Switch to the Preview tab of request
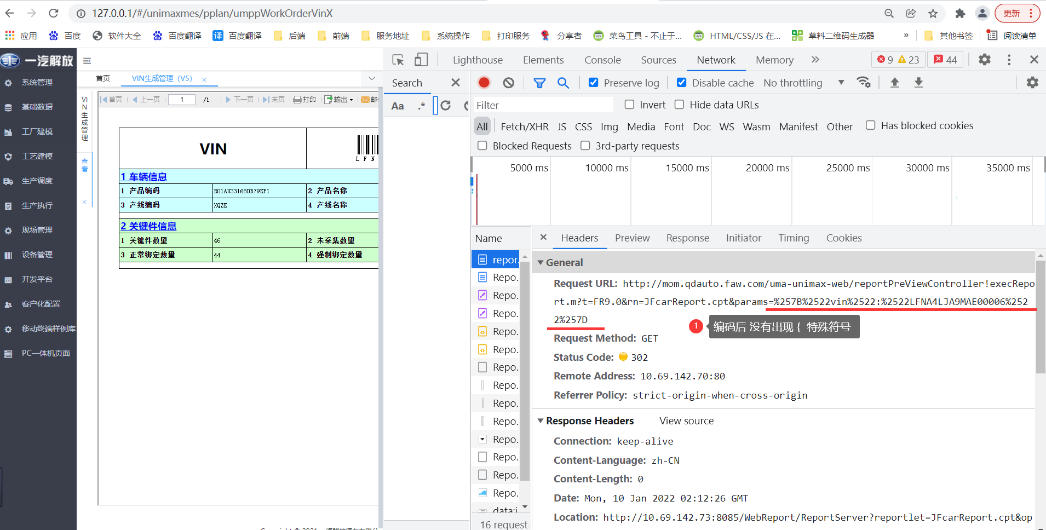 point(632,238)
